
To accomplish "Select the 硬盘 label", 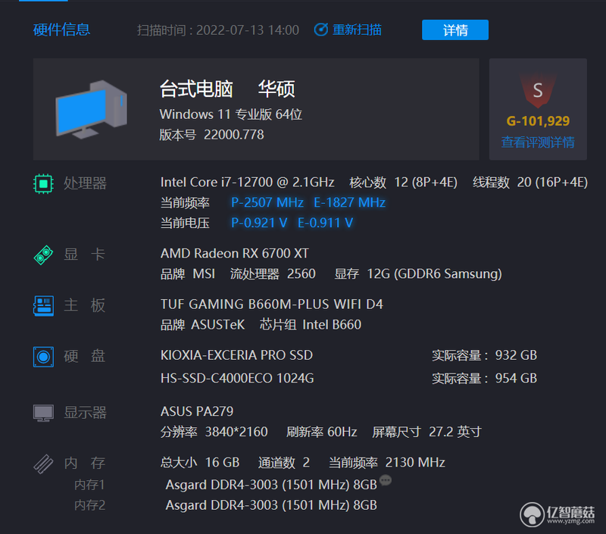I will [x=84, y=356].
